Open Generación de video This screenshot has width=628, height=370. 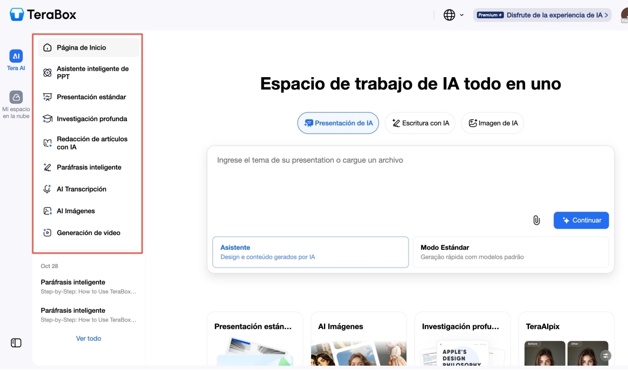click(x=88, y=232)
